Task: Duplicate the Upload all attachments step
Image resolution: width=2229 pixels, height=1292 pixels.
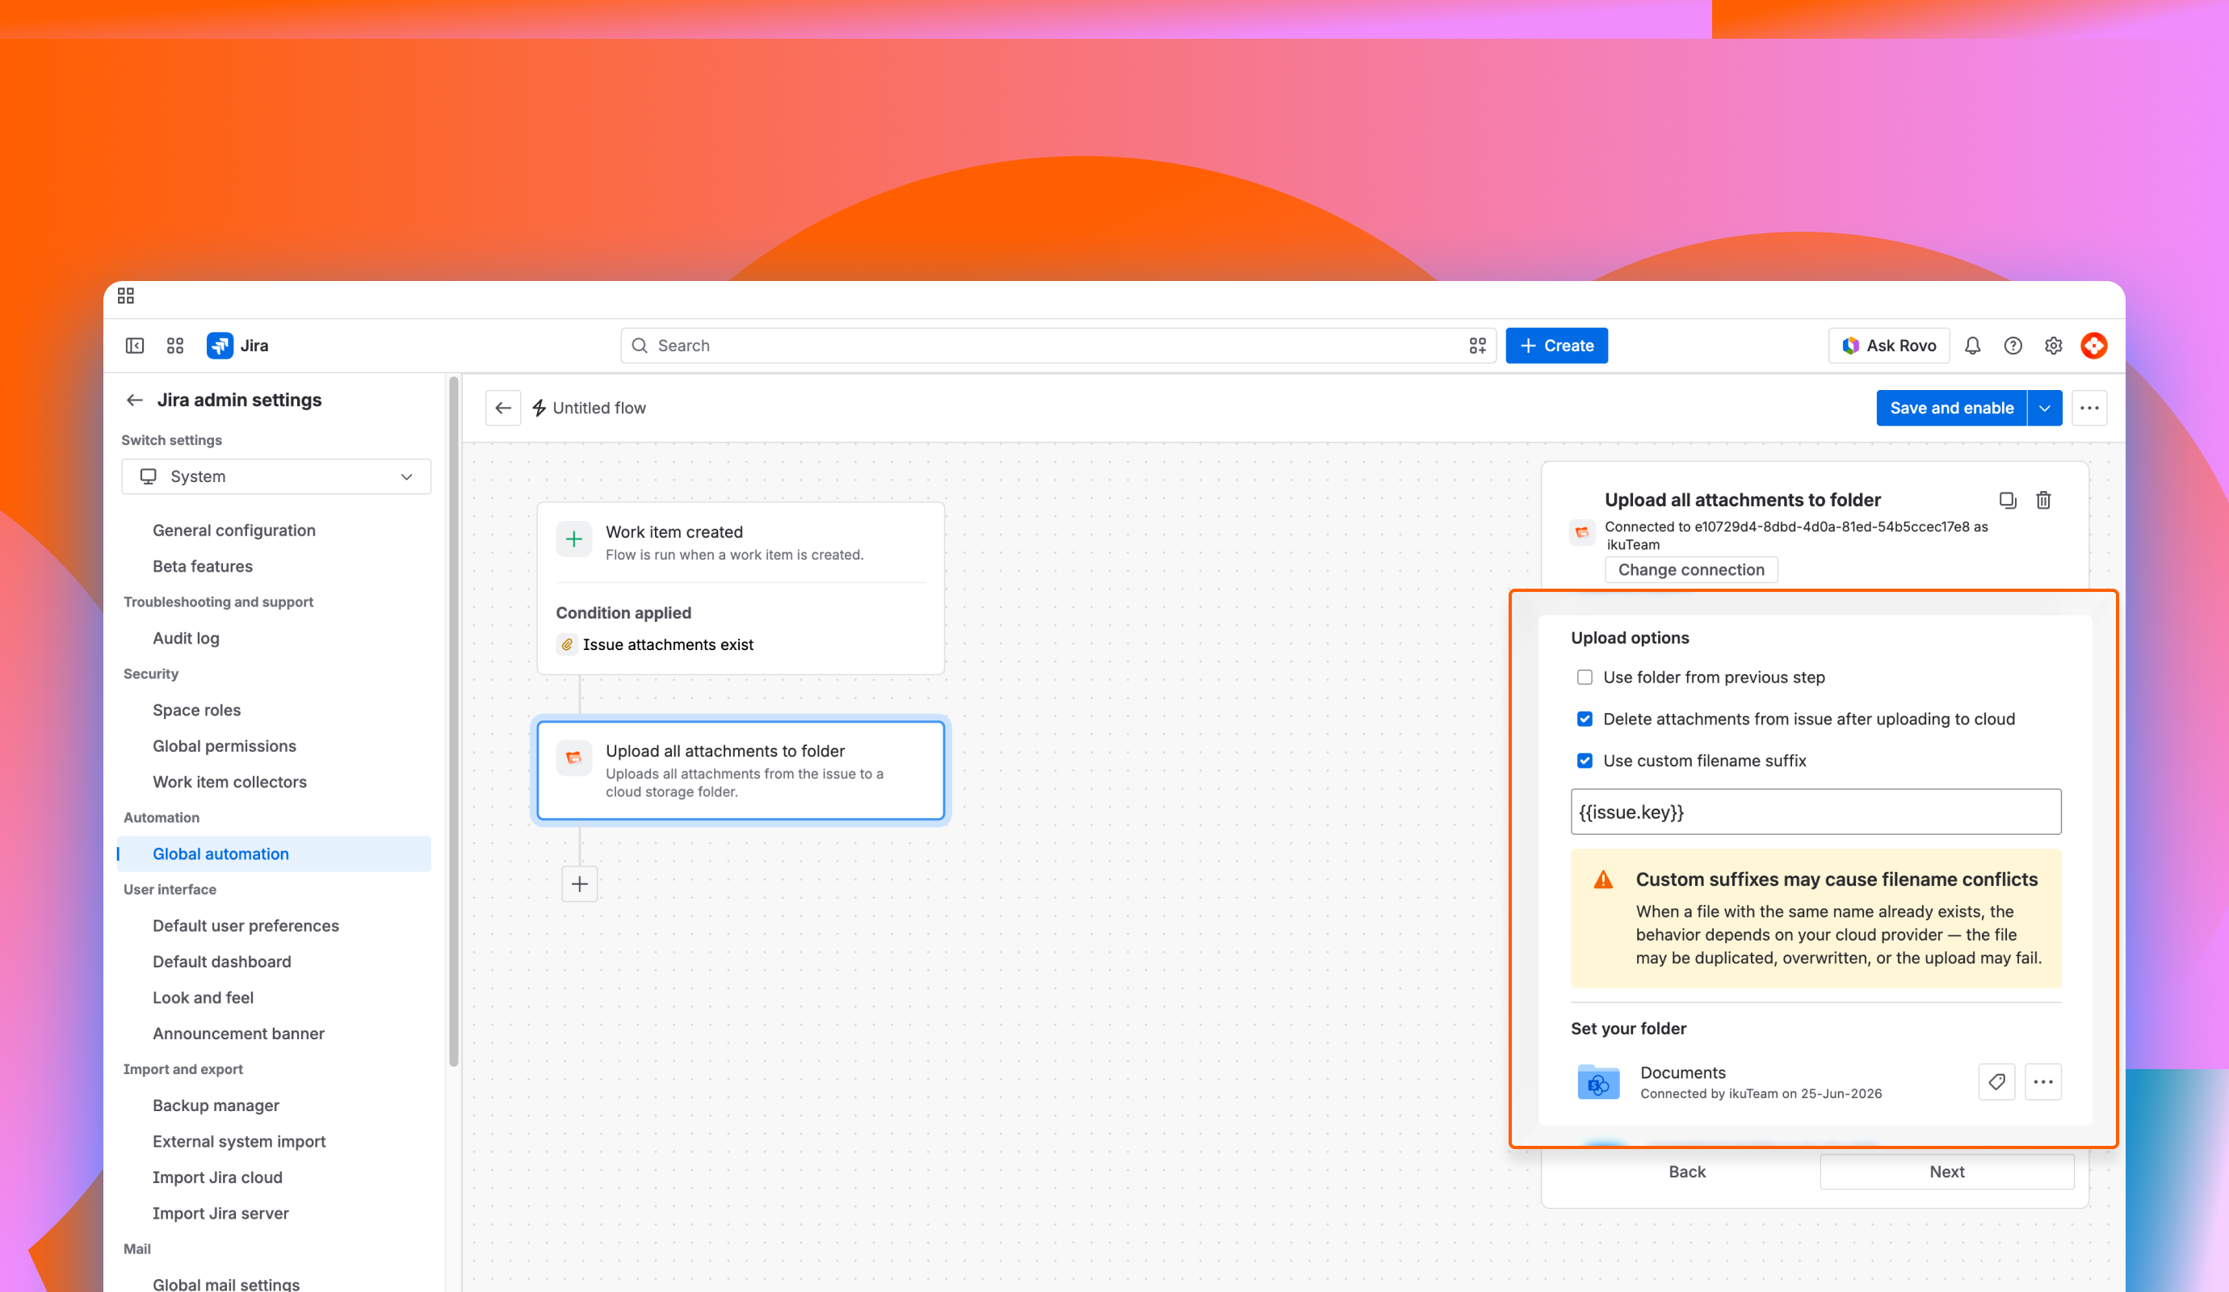Action: click(x=2008, y=500)
